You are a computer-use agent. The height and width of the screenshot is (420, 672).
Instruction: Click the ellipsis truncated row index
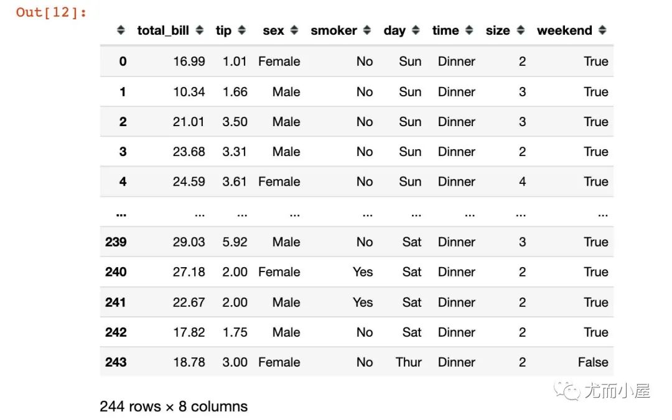[x=121, y=214]
